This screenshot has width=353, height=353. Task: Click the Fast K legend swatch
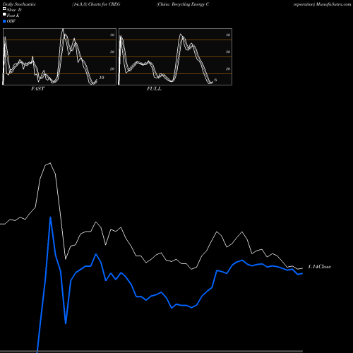point(4,15)
